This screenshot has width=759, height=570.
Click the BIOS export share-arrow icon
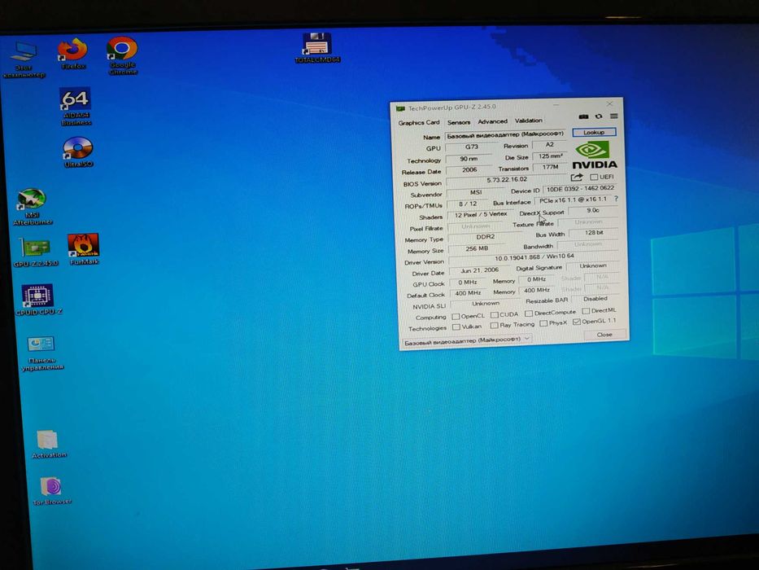pos(577,177)
